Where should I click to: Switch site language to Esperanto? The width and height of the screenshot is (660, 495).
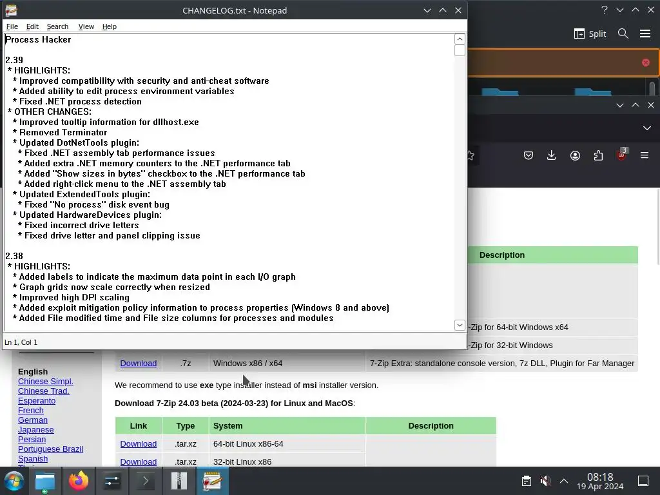click(37, 401)
